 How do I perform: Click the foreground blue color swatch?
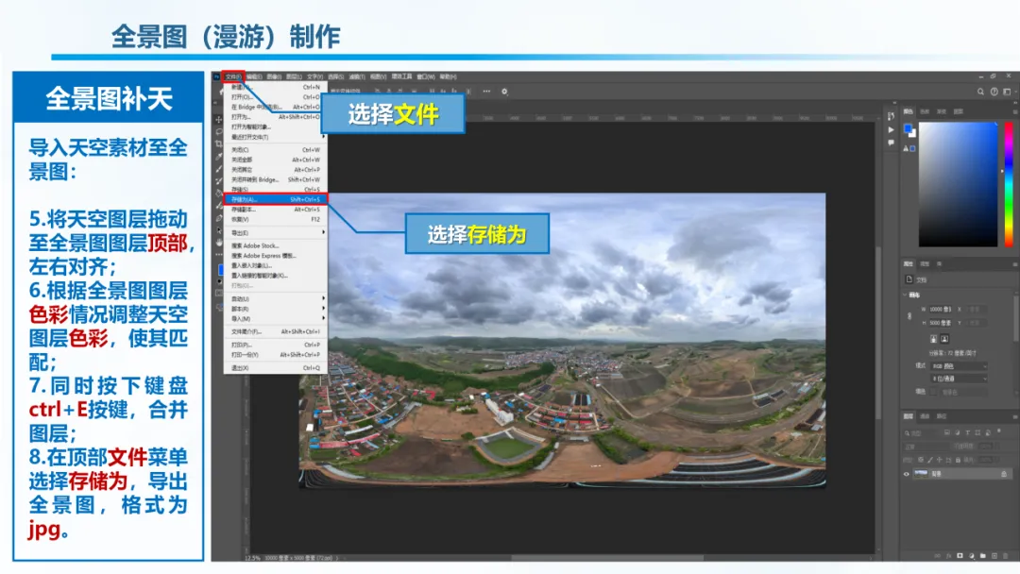(909, 128)
